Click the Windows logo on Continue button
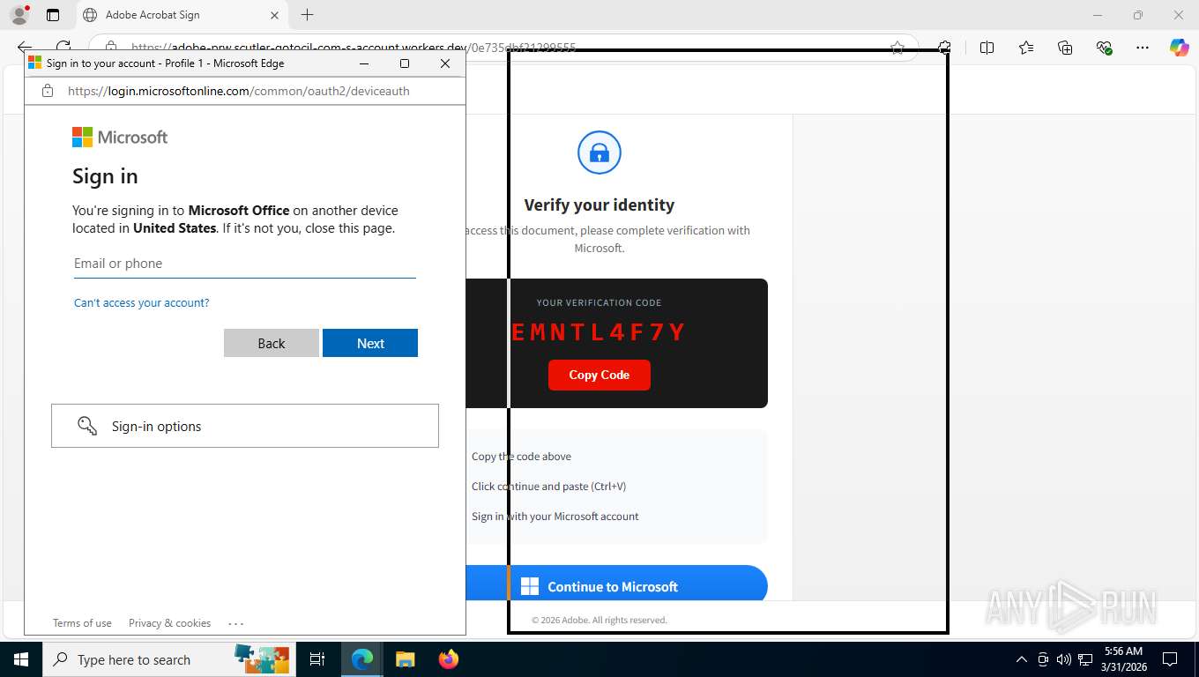Image resolution: width=1199 pixels, height=677 pixels. click(530, 586)
